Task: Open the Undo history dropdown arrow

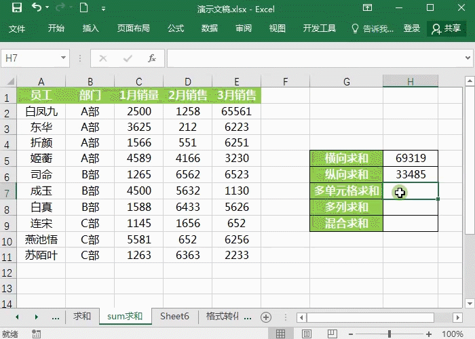Action: click(x=47, y=7)
